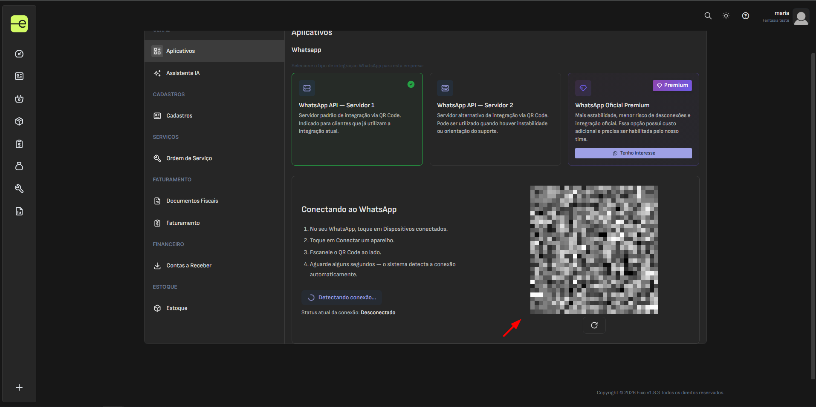Open the contact card icon in the left rail
This screenshot has height=407, width=816.
point(19,76)
